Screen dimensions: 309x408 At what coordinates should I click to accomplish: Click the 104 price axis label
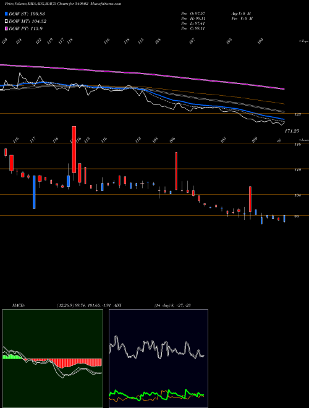point(297,195)
